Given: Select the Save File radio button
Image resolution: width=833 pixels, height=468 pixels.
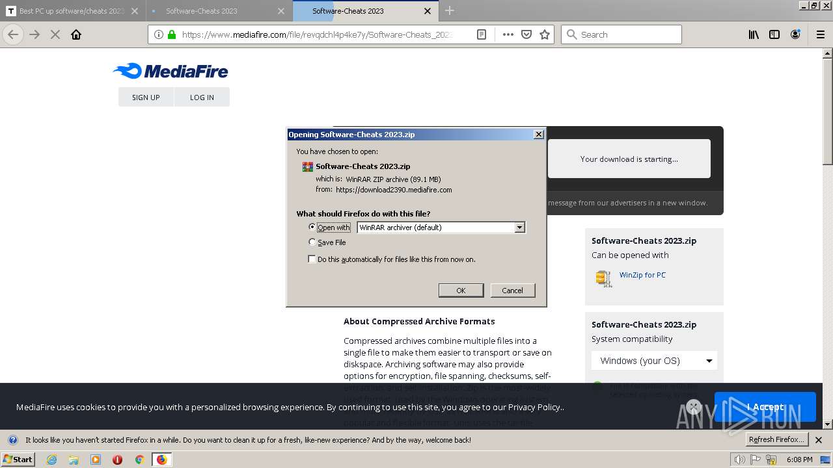Looking at the screenshot, I should tap(312, 242).
